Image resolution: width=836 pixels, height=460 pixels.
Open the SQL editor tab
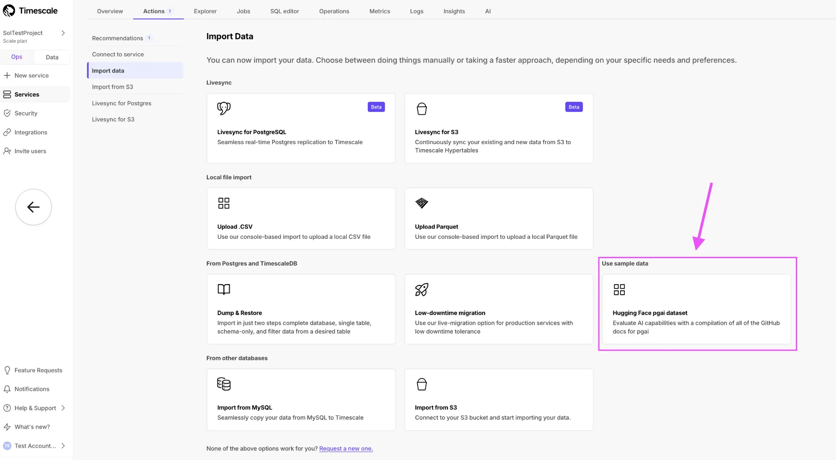(x=284, y=11)
